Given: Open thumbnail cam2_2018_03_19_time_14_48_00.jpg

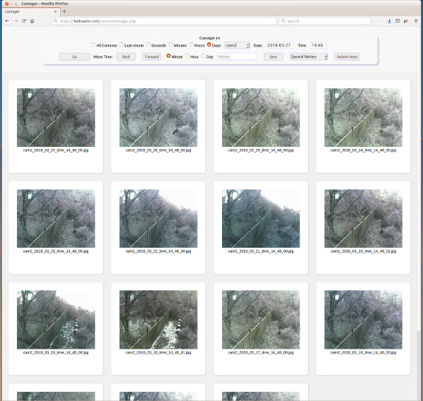Looking at the screenshot, I should click(x=56, y=320).
